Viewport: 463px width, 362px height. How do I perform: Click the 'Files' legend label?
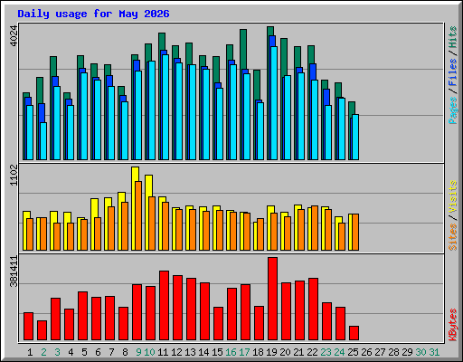(x=453, y=72)
